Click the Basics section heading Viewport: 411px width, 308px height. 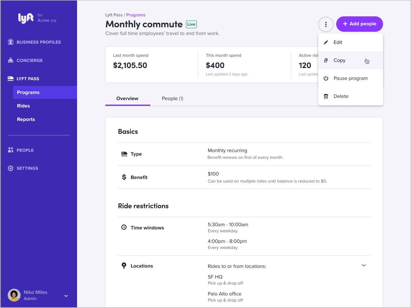[128, 132]
